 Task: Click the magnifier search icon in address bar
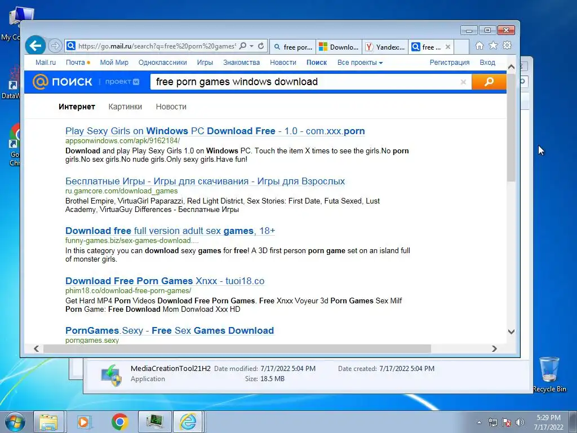click(x=243, y=46)
